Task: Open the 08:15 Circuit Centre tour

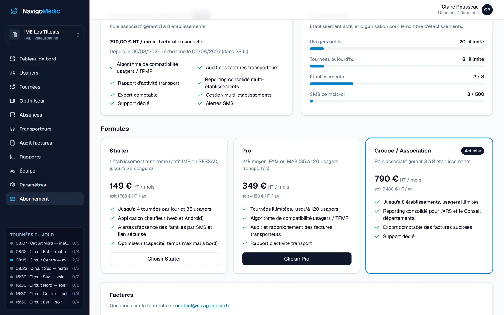Action: pos(45,260)
